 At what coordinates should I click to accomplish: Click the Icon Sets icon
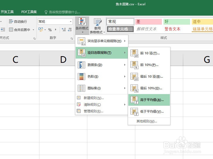tap(81, 88)
